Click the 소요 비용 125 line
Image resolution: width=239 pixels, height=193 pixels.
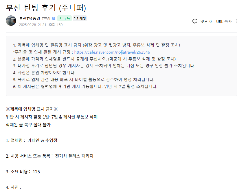point(23,172)
